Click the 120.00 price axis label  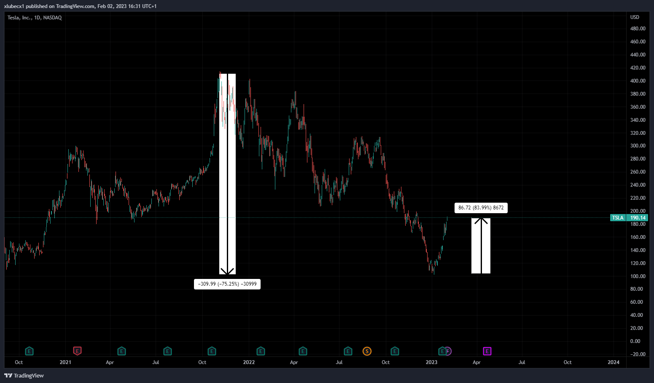(638, 263)
